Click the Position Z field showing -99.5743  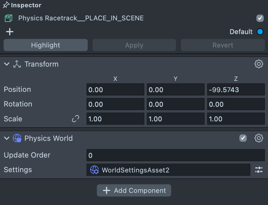pos(236,90)
